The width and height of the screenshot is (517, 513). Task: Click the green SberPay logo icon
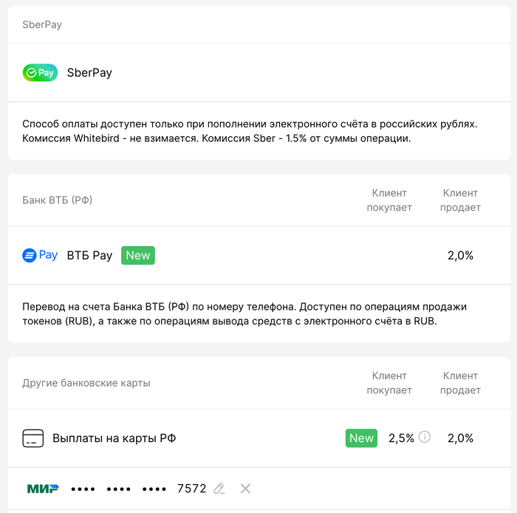click(40, 72)
